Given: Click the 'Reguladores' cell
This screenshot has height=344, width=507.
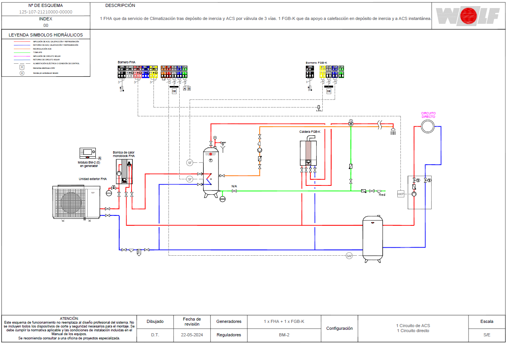Looking at the screenshot, I should pyautogui.click(x=229, y=335).
